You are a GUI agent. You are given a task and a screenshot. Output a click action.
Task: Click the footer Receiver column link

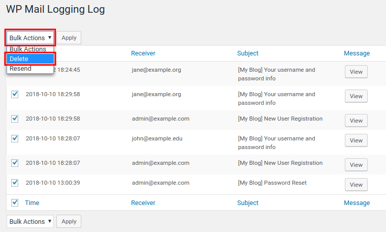point(143,202)
